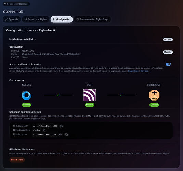Reveal the password with eye icon
Image resolution: width=183 pixels, height=171 pixels.
coord(60,134)
